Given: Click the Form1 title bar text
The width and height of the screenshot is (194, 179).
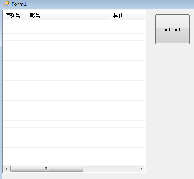Looking at the screenshot, I should (x=19, y=4).
